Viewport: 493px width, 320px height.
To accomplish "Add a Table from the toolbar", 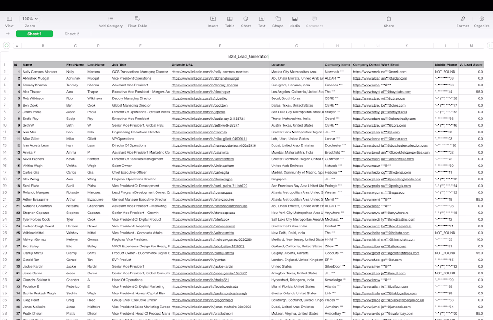I will [x=229, y=21].
